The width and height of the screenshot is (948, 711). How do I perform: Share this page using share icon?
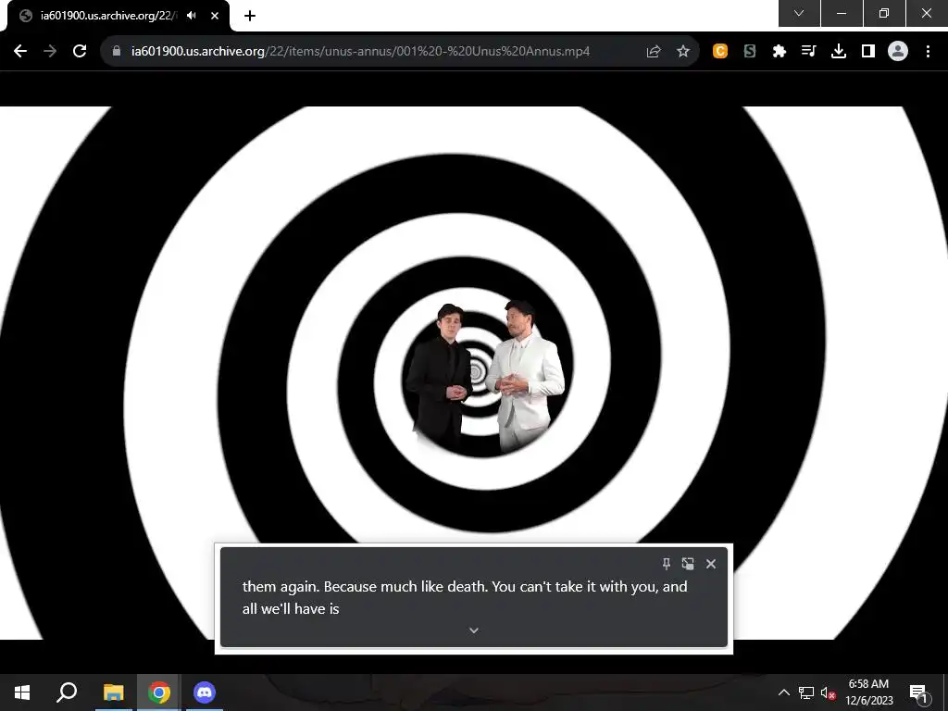click(x=654, y=52)
